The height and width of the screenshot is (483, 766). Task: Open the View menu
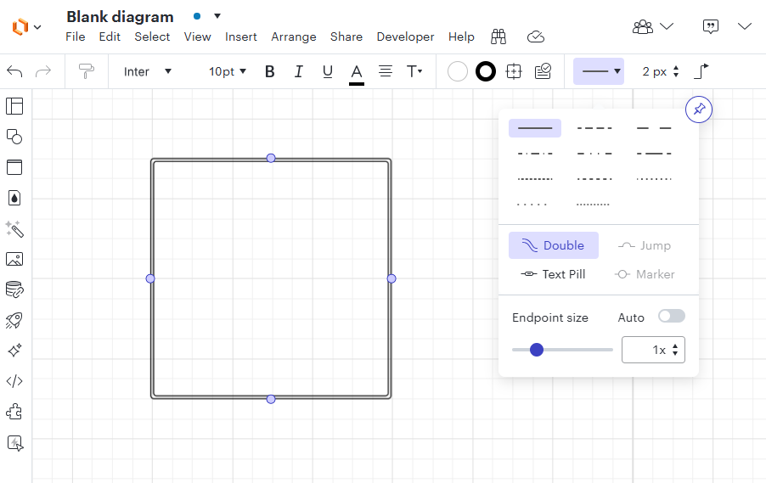(197, 37)
